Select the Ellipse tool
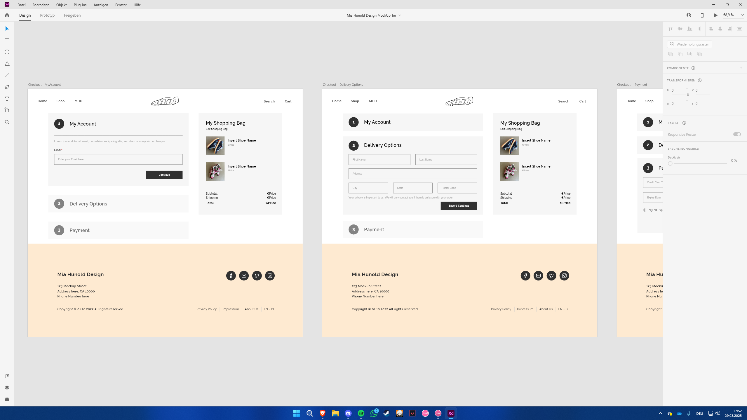Viewport: 747px width, 420px height. 7,52
